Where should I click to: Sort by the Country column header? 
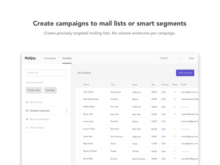pyautogui.click(x=165, y=85)
